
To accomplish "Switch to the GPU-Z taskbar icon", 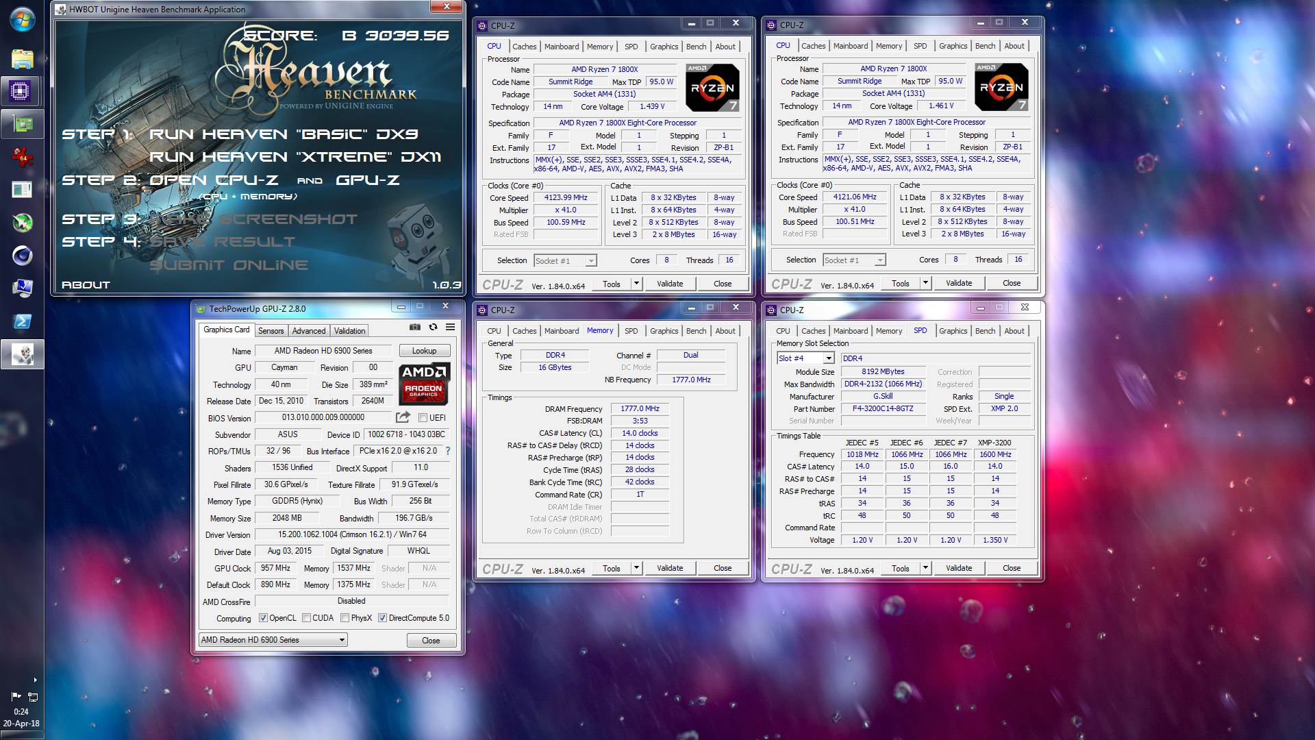I will click(x=22, y=125).
